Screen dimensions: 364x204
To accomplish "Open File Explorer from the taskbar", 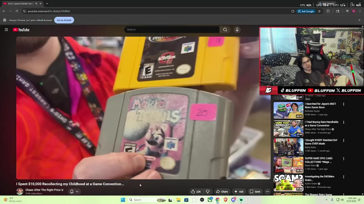I will click(178, 200).
